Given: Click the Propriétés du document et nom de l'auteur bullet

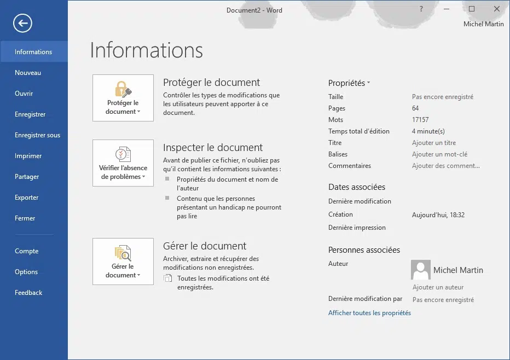Looking at the screenshot, I should 227,183.
